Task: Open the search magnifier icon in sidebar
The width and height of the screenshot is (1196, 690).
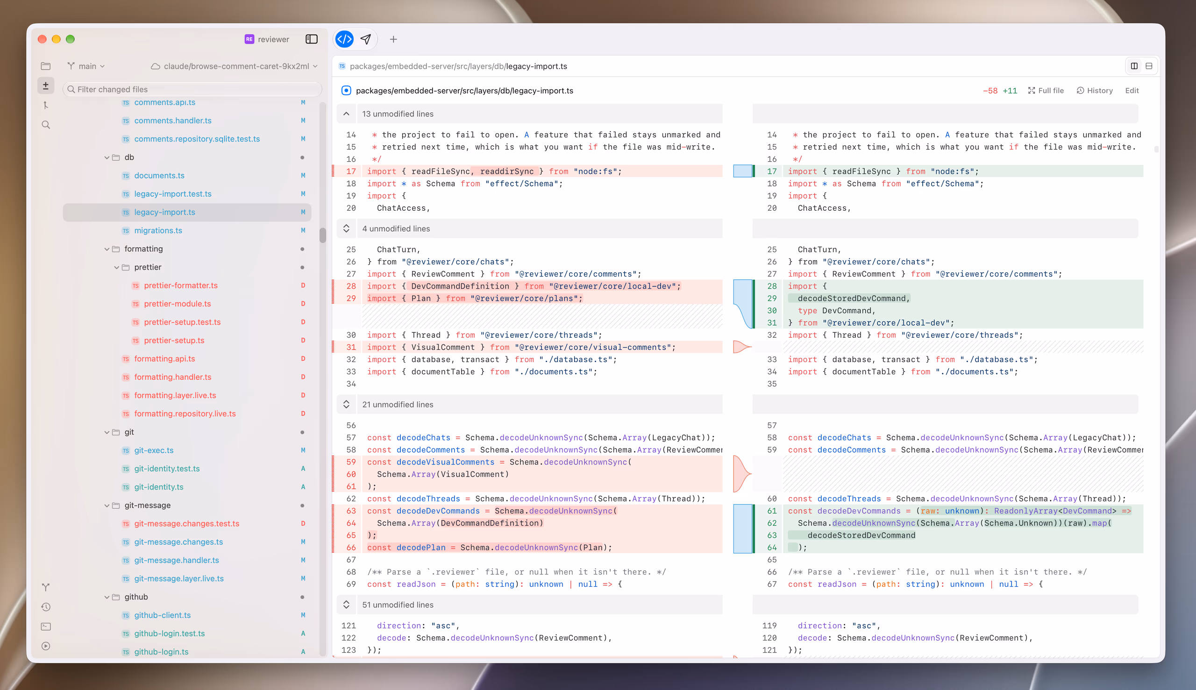Action: [45, 125]
